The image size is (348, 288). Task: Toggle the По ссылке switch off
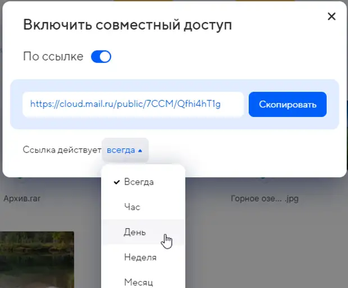point(101,56)
